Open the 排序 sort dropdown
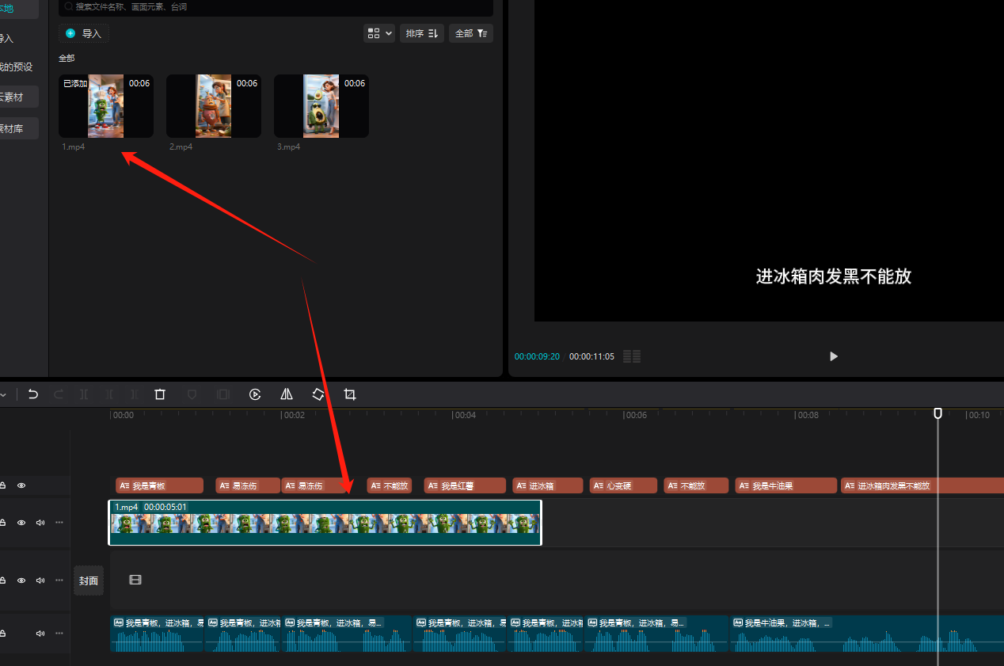The image size is (1004, 666). pos(421,33)
